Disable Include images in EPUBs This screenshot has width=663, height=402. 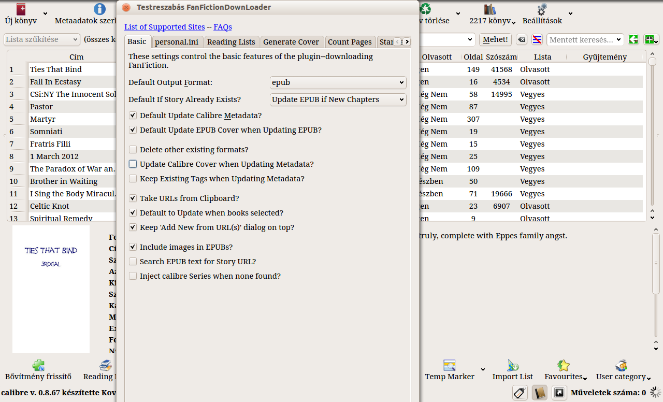coord(133,247)
